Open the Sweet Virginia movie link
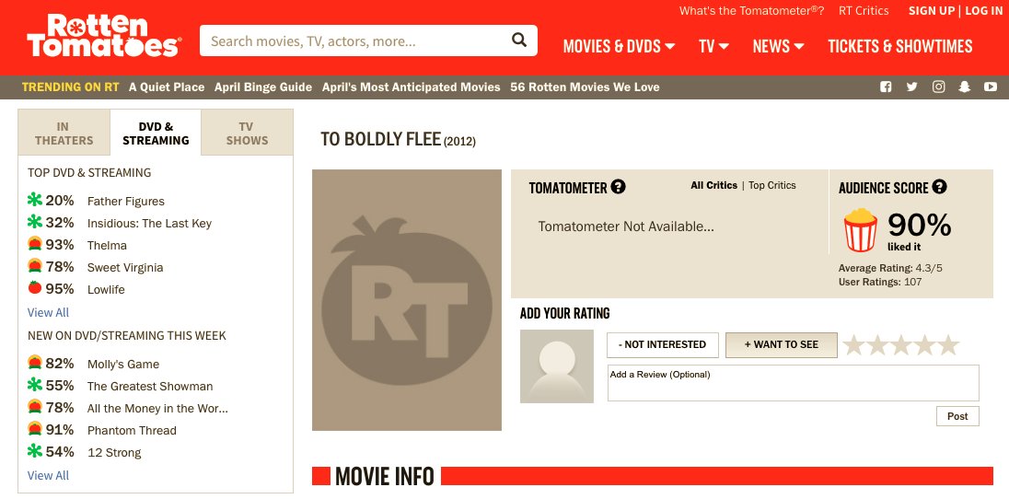 (x=125, y=267)
